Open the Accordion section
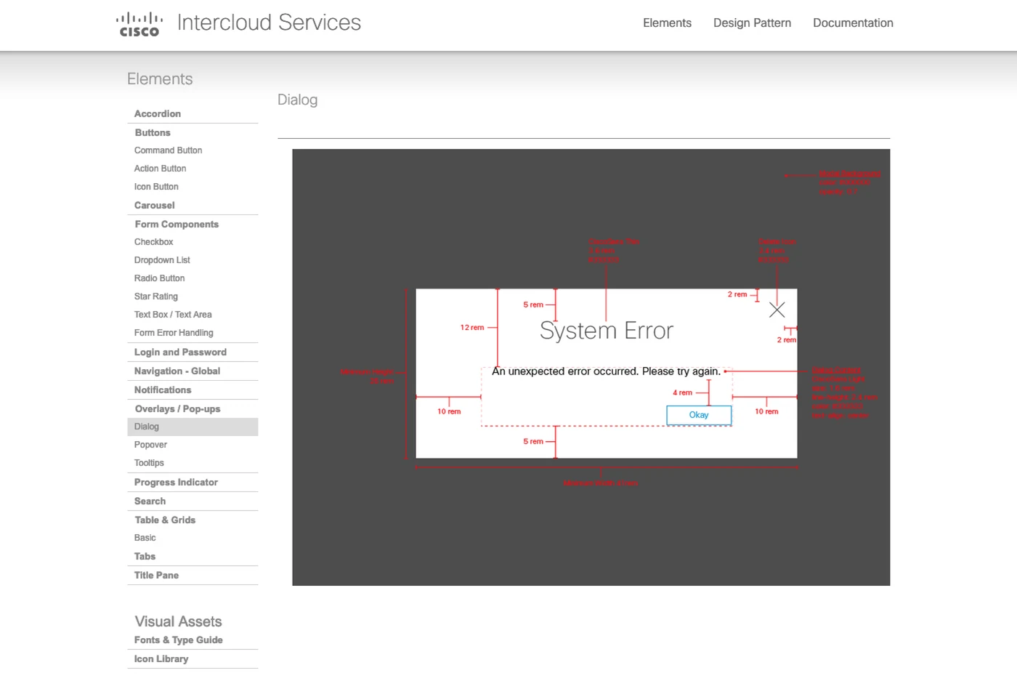1017x697 pixels. click(158, 114)
